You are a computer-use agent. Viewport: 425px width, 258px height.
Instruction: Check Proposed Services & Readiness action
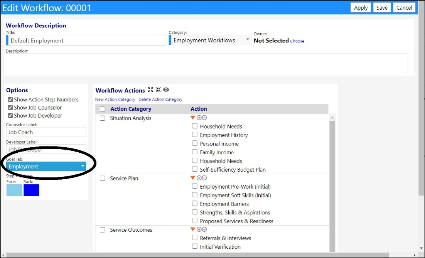tap(195, 221)
